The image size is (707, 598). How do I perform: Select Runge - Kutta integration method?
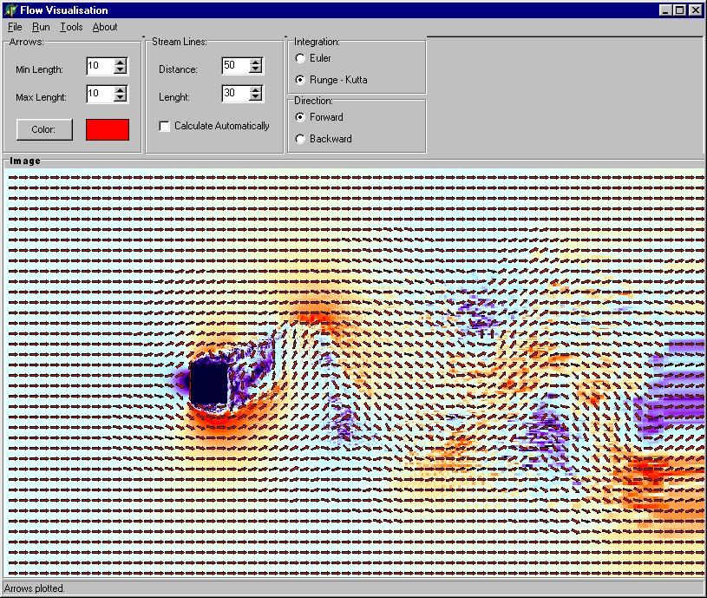(301, 80)
